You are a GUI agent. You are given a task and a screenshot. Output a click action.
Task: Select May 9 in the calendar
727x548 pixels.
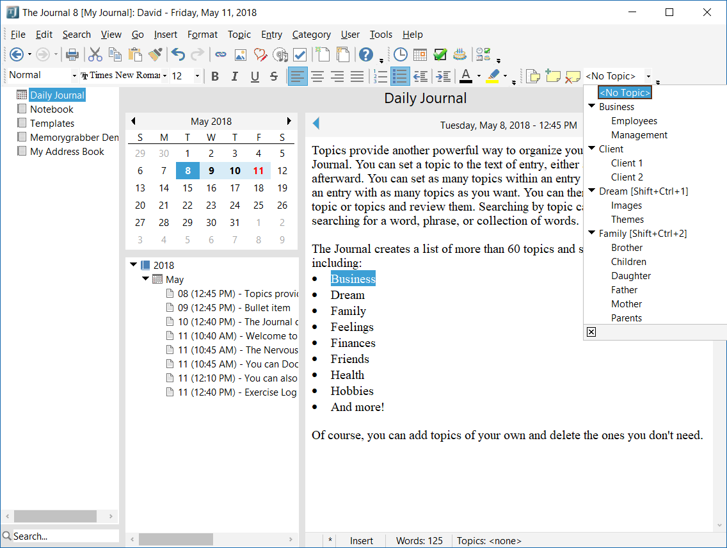[211, 171]
